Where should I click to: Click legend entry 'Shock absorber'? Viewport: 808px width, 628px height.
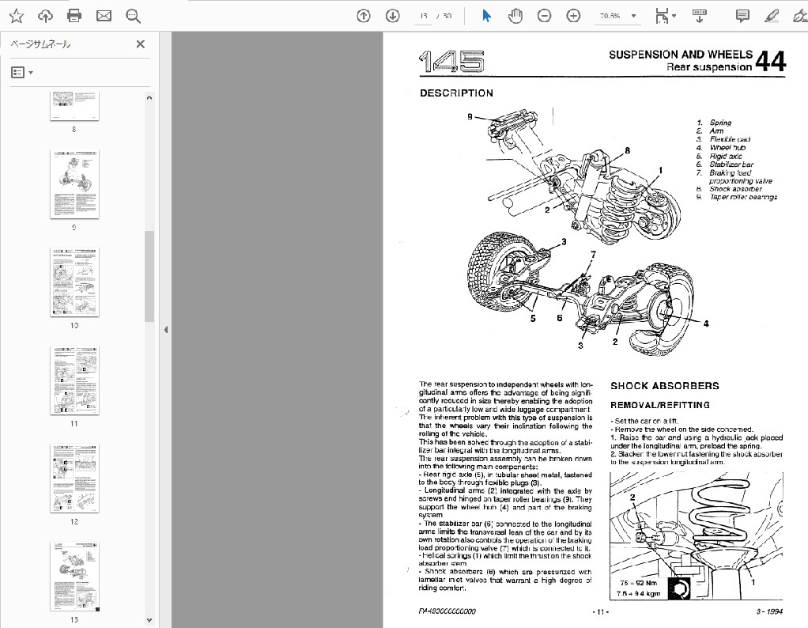click(x=735, y=189)
